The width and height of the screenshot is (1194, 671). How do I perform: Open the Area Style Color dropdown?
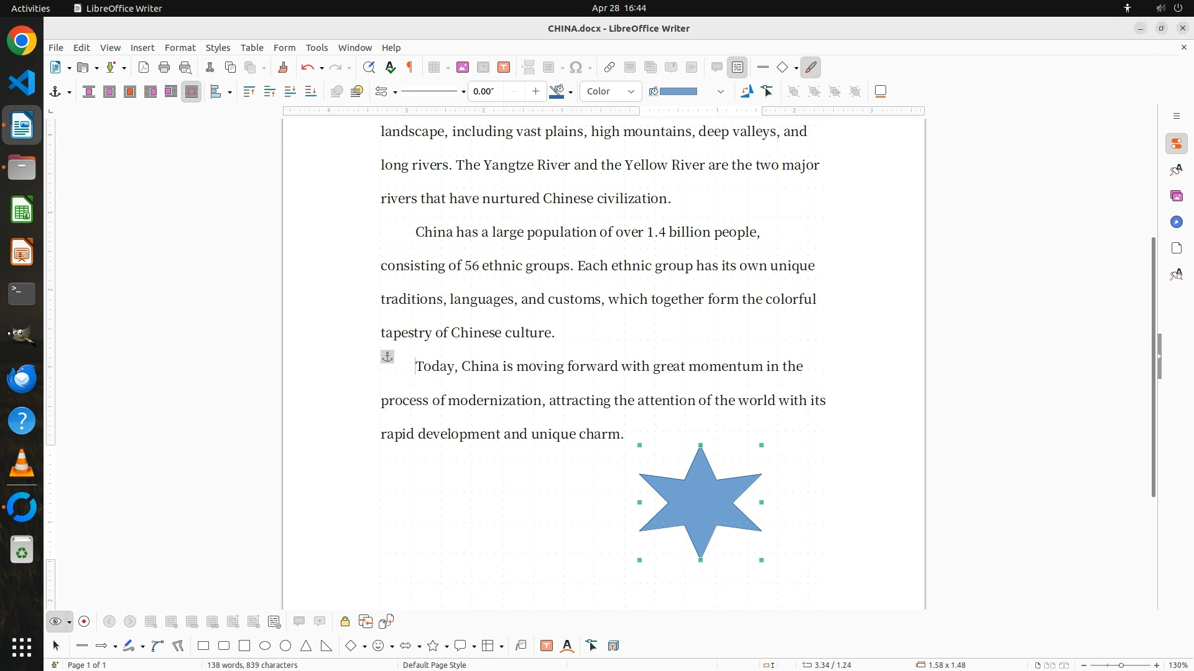coord(610,91)
